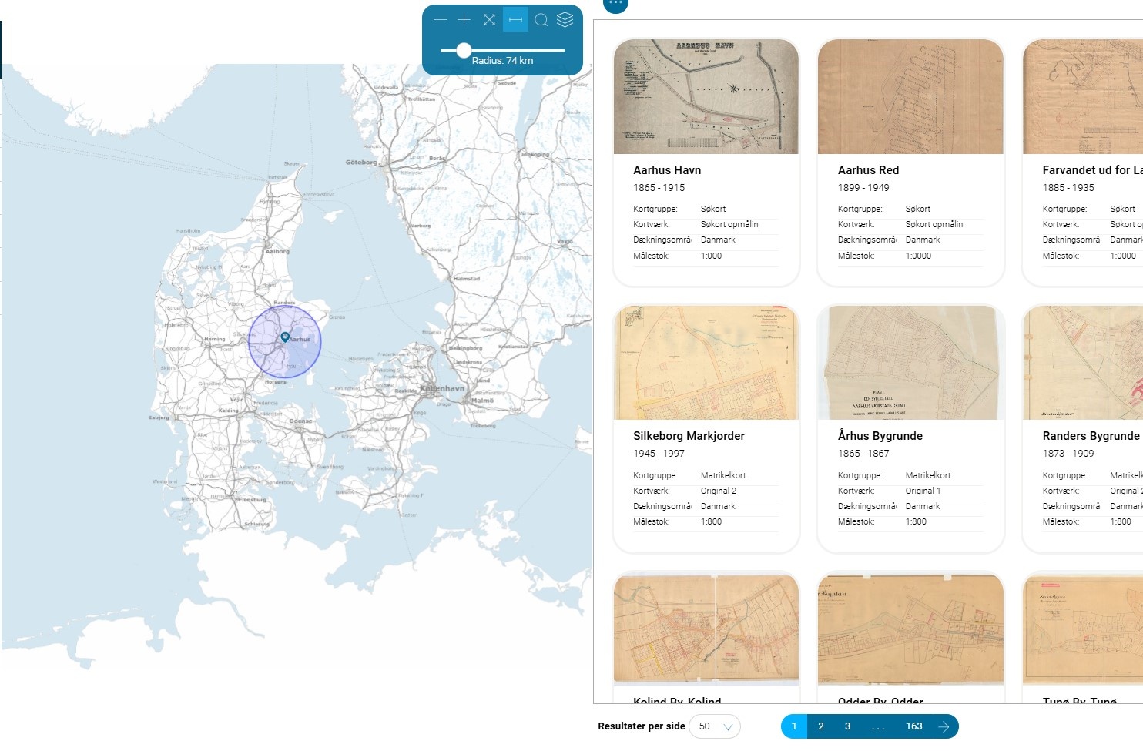Click the Radius: 74 km label

[x=502, y=61]
